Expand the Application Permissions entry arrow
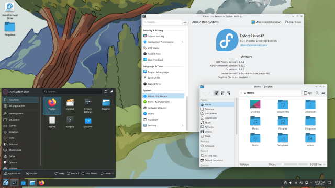Image resolution: width=335 pixels, height=188 pixels. (x=182, y=42)
